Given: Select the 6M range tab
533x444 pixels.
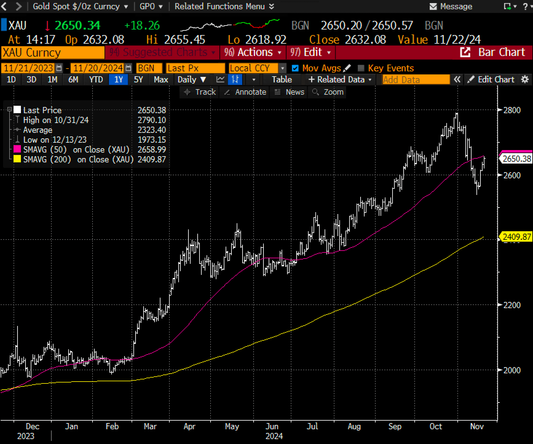Looking at the screenshot, I should [x=73, y=80].
